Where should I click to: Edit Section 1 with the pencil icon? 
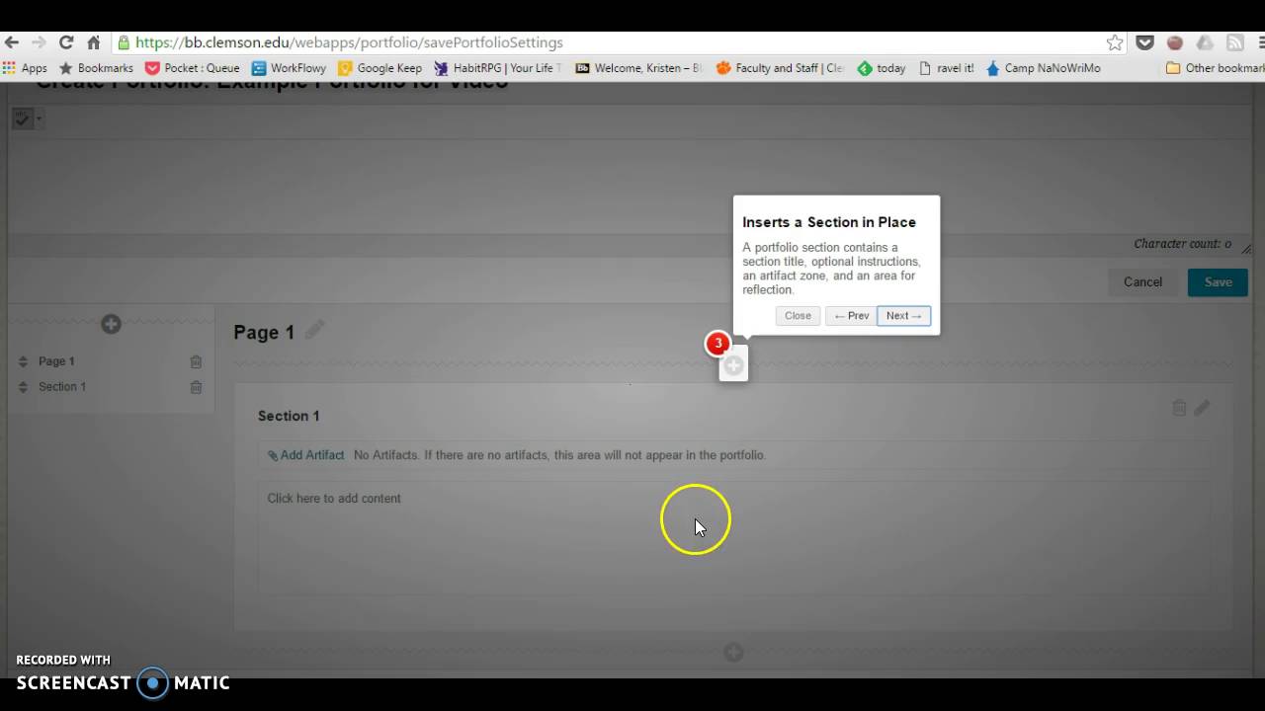pyautogui.click(x=1202, y=408)
